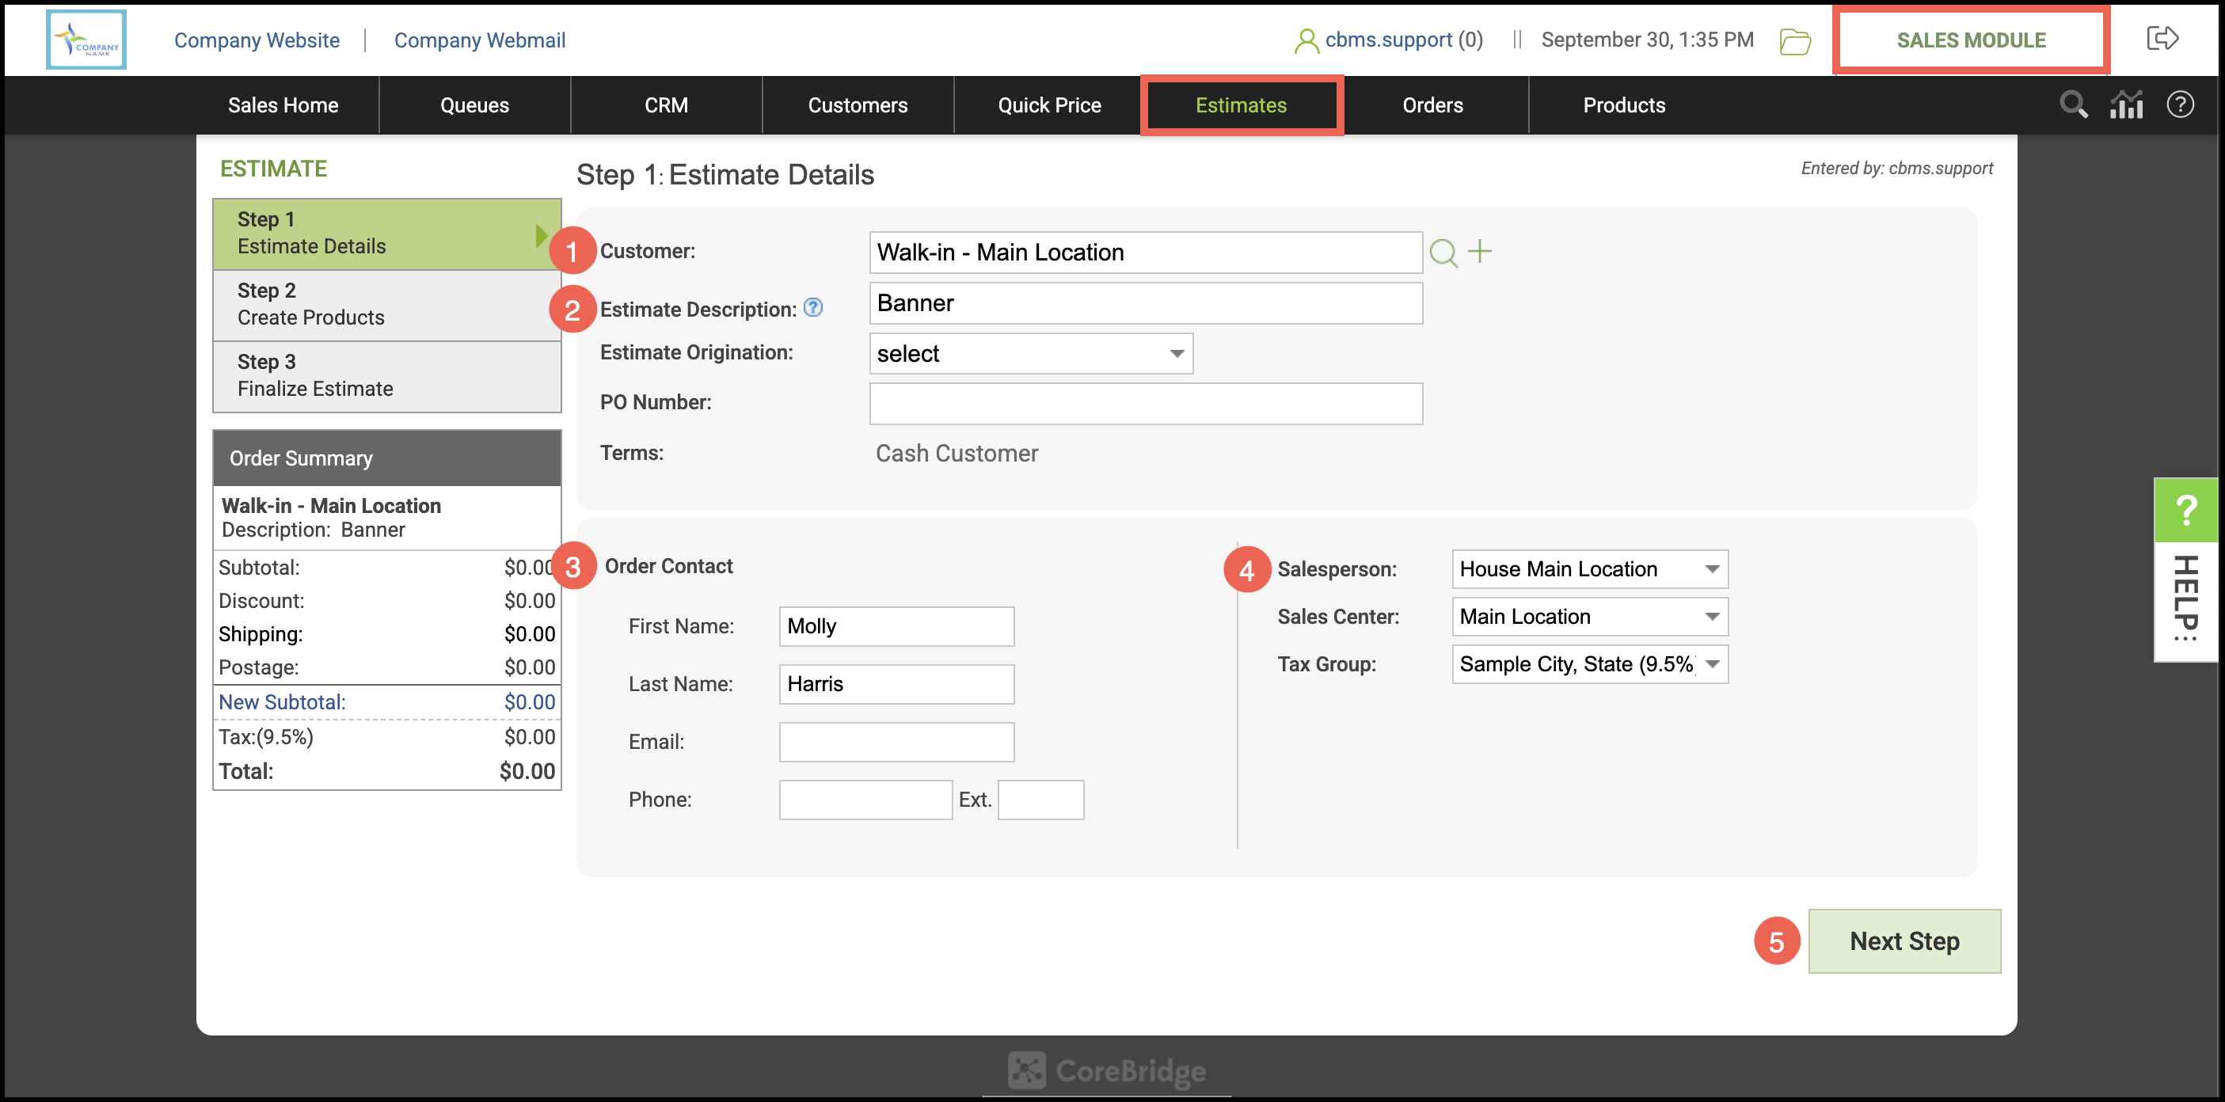The height and width of the screenshot is (1102, 2225).
Task: Open the Salesperson dropdown
Action: click(x=1589, y=569)
